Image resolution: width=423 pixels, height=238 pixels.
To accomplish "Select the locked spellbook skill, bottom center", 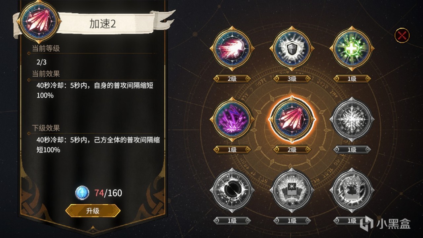I will [292, 190].
